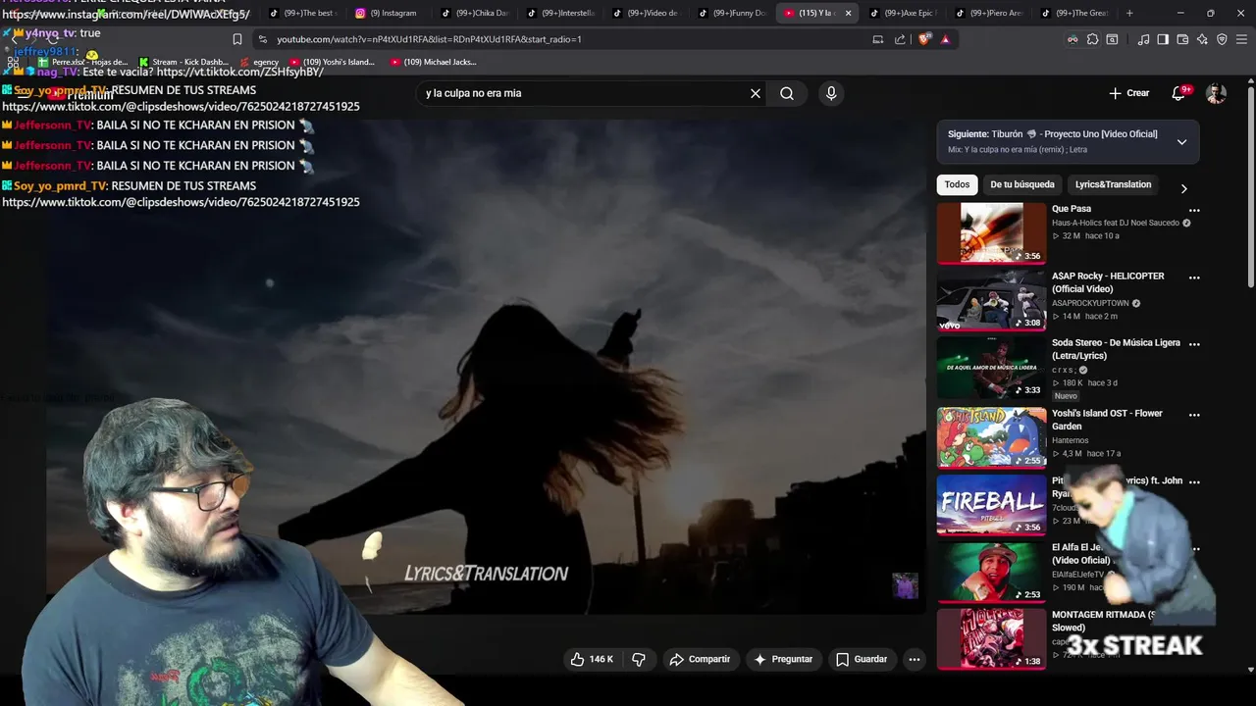Close the active YouTube tab
The width and height of the screenshot is (1256, 706).
click(848, 13)
